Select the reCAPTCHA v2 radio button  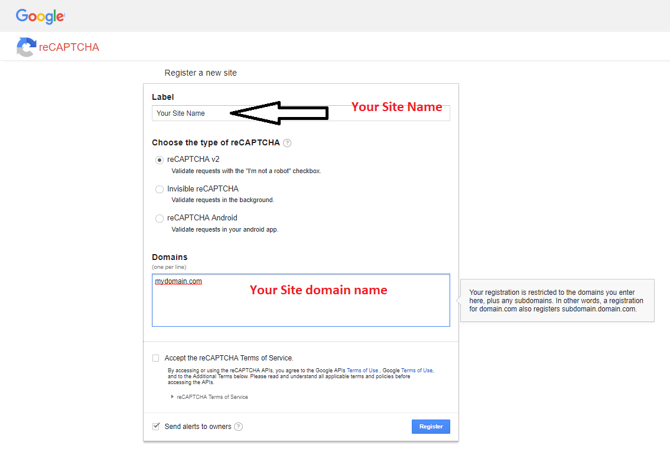pos(160,160)
